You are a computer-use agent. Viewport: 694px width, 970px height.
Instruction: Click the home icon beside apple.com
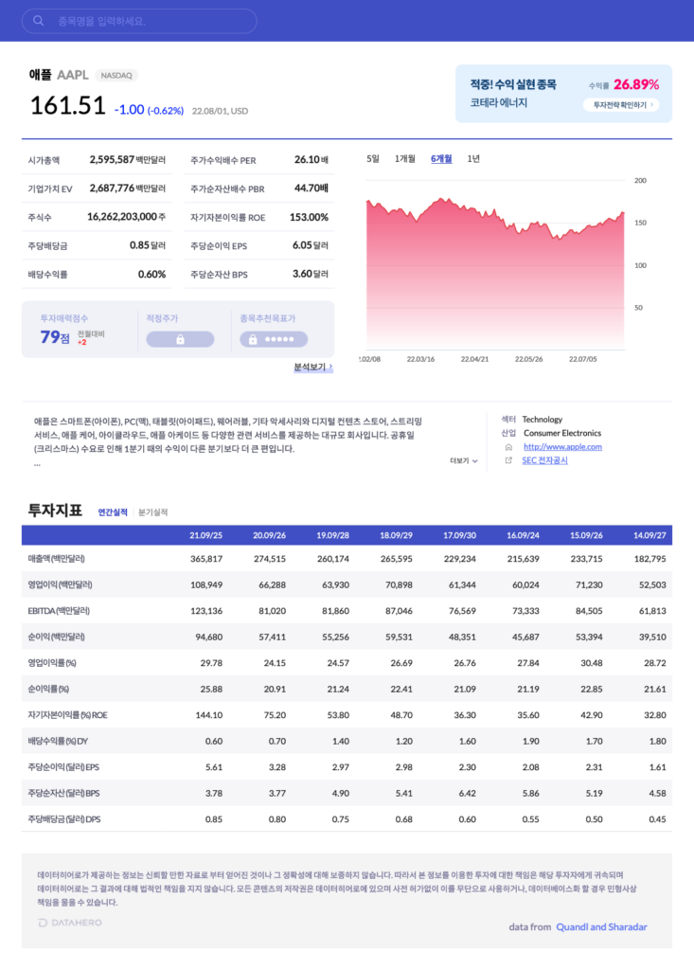(508, 447)
